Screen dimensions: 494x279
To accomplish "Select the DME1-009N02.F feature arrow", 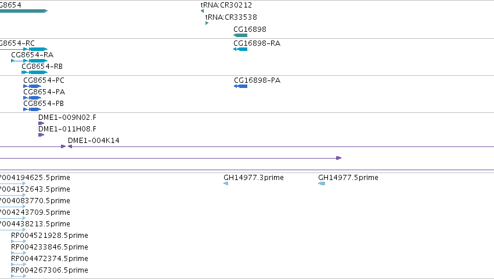I will coord(41,123).
